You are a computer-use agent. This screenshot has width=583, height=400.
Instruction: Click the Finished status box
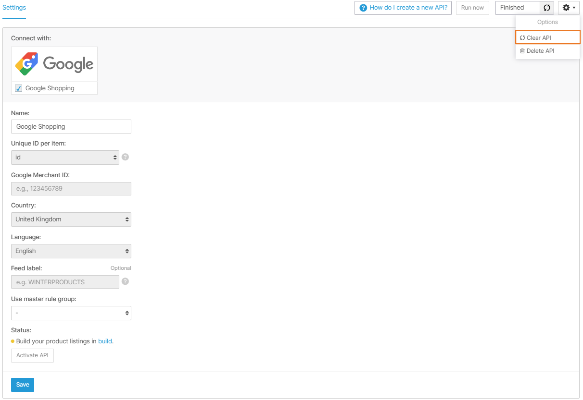click(x=518, y=8)
